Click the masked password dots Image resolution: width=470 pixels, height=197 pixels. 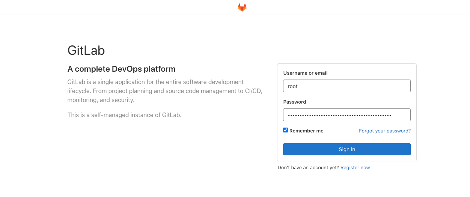339,115
